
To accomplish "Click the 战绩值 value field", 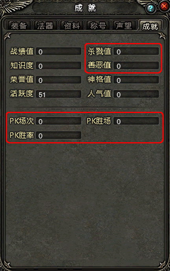I will (59, 51).
